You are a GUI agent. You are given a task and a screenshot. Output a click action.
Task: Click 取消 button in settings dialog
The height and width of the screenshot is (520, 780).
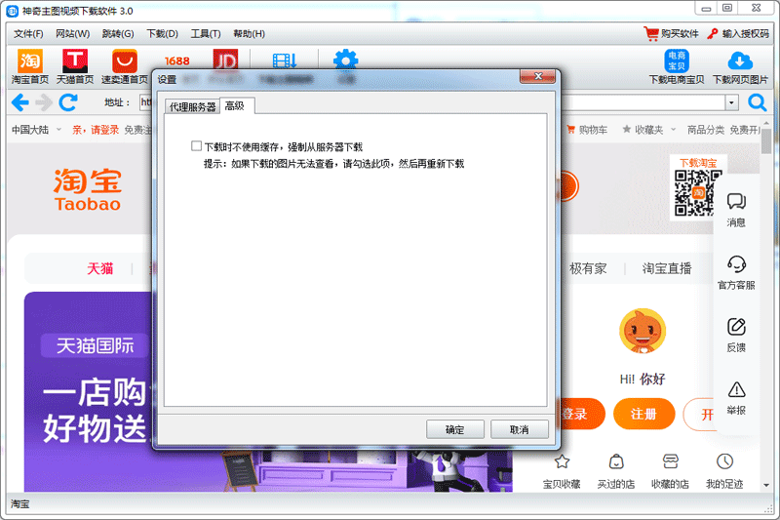[x=519, y=429]
